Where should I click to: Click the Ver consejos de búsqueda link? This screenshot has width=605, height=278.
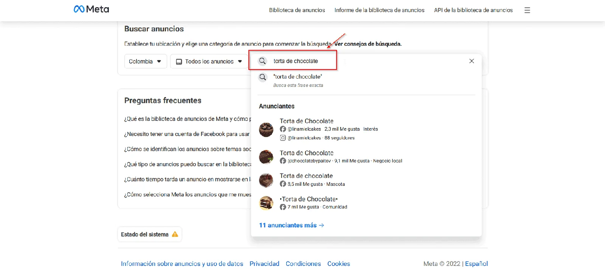[368, 44]
